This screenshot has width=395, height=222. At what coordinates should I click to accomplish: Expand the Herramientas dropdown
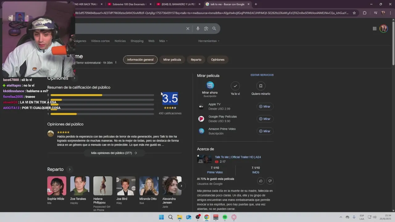[x=209, y=41]
